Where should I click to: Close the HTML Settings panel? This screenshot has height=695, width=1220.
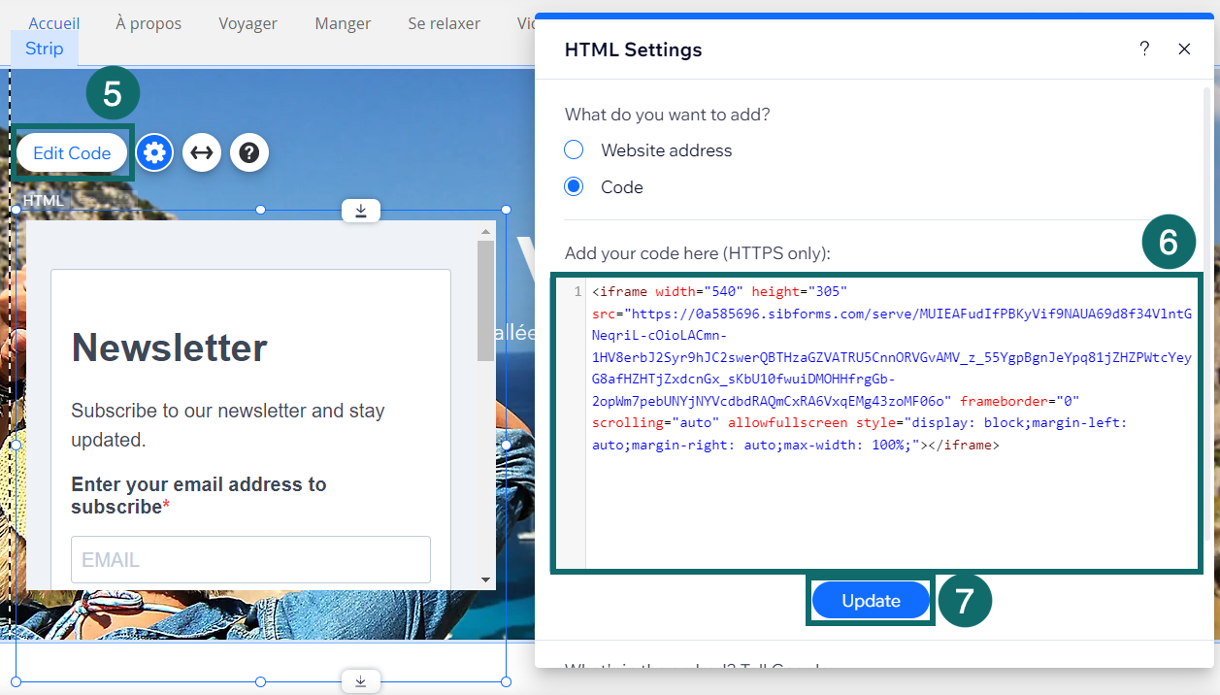[1184, 50]
